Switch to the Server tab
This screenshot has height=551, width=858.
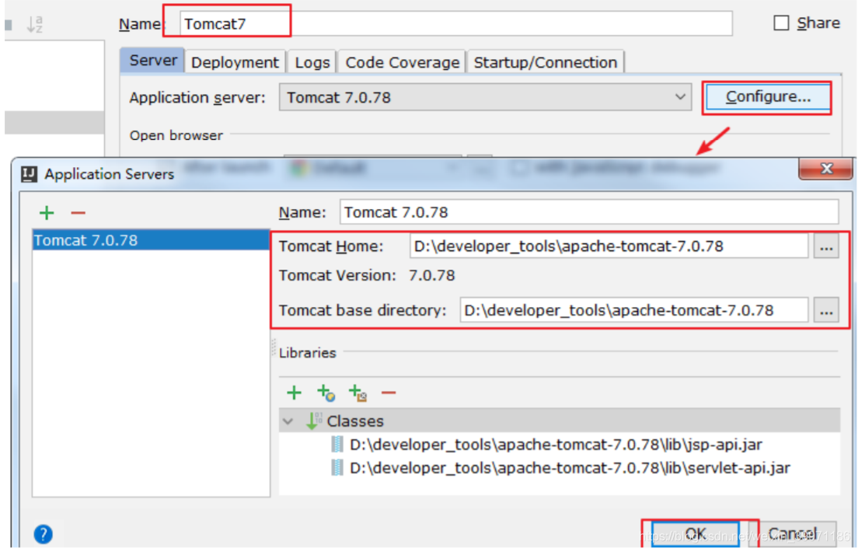coord(152,60)
